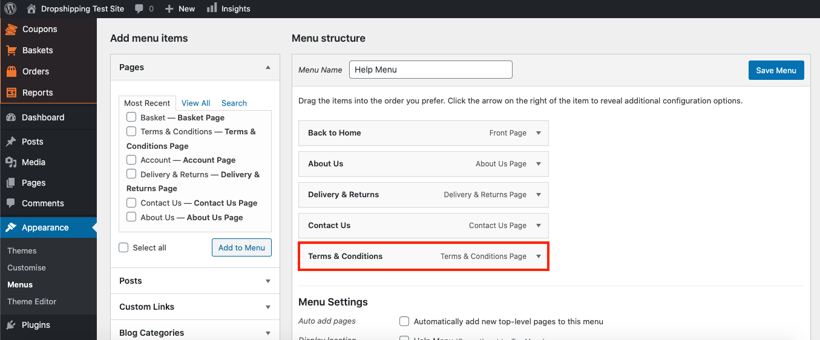Select the Contact Us menu item bar
820x340 pixels.
point(424,226)
